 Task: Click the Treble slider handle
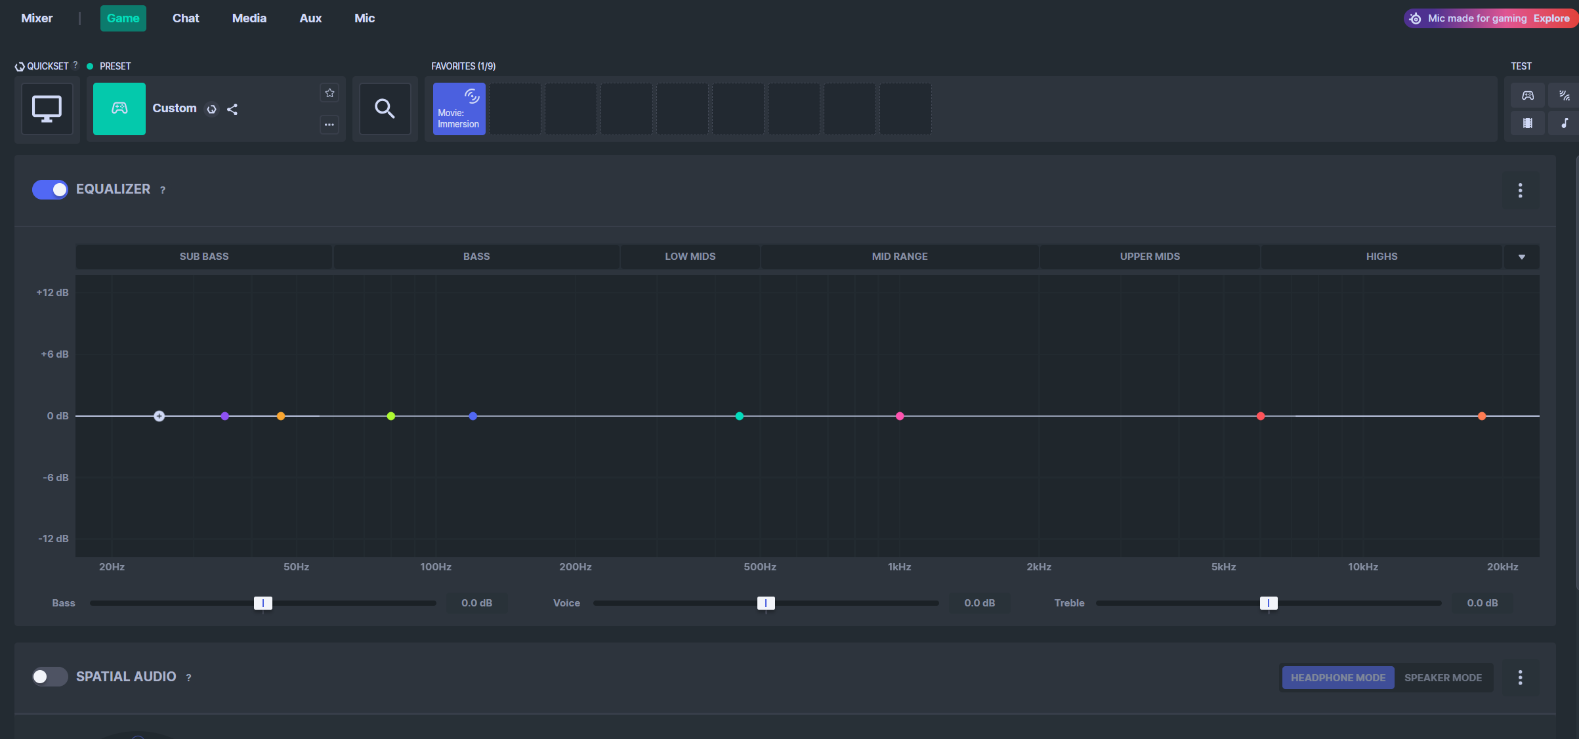[1269, 603]
